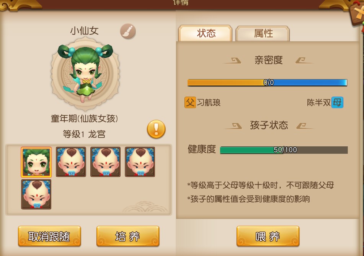Select the fourth baby portrait in first row
This screenshot has width=364, height=256.
[140, 162]
